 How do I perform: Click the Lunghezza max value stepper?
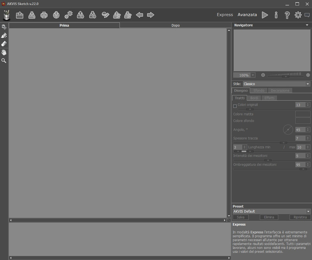[x=308, y=147]
